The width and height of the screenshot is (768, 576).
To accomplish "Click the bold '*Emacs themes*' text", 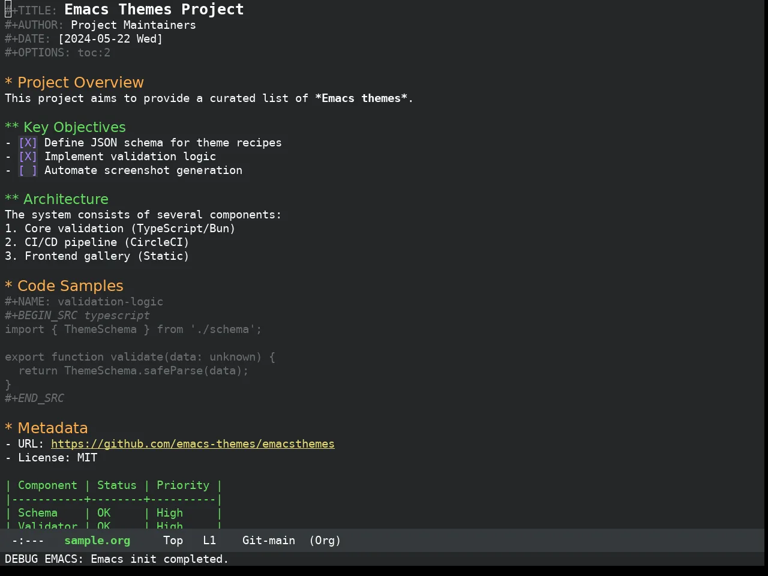I will pyautogui.click(x=361, y=98).
